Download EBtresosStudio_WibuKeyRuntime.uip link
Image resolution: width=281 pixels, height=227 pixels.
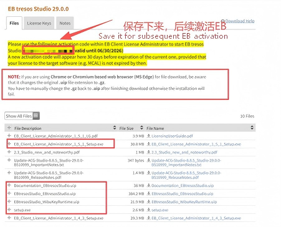coord(184,201)
